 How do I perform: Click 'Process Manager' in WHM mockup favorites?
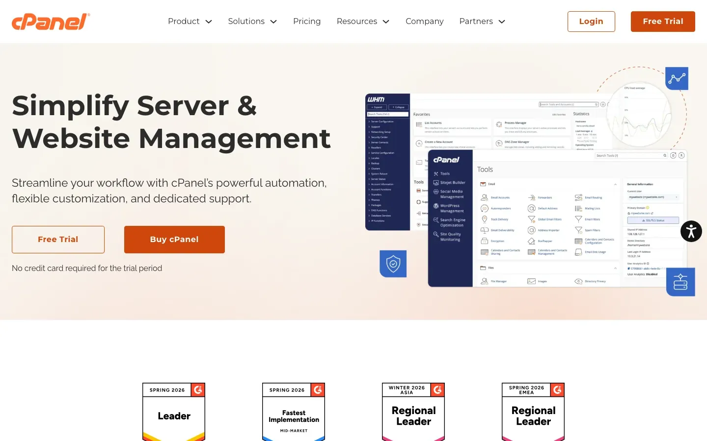point(516,123)
